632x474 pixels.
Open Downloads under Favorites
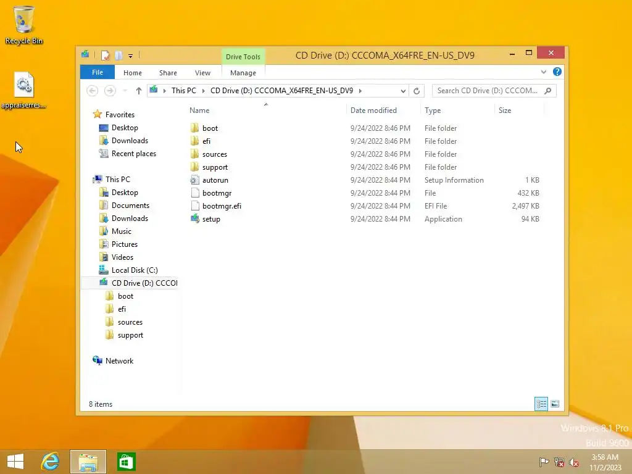pyautogui.click(x=130, y=141)
